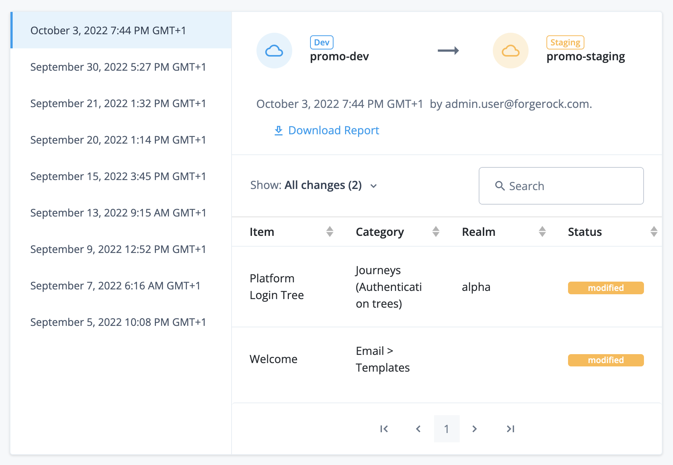This screenshot has width=673, height=465.
Task: Jump to last page using the skip-forward icon
Action: pos(510,429)
